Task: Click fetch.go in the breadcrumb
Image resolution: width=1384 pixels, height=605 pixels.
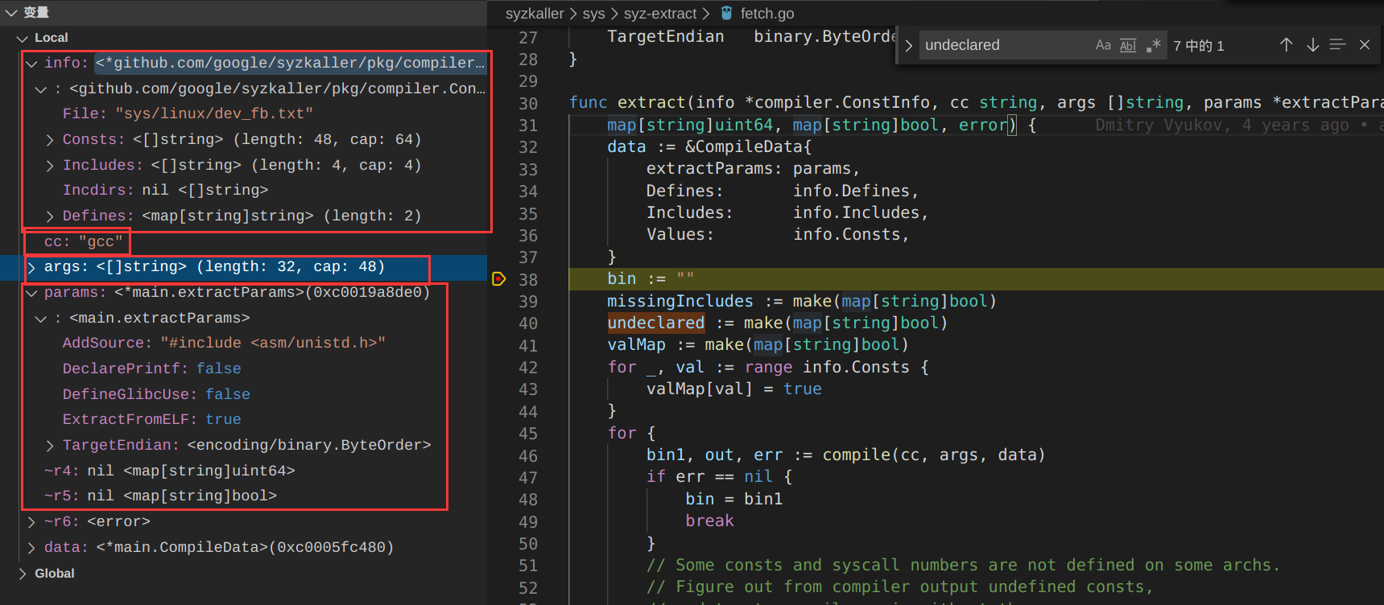Action: [766, 14]
